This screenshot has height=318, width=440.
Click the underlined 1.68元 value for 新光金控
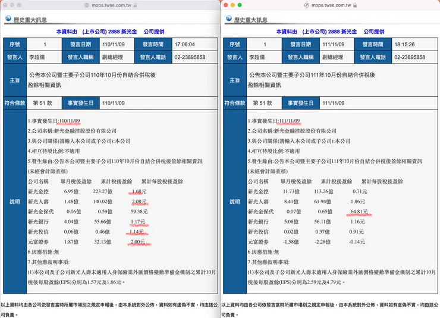[139, 191]
